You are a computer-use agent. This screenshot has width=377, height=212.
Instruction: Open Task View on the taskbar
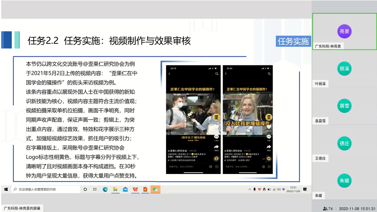[x=95, y=189]
